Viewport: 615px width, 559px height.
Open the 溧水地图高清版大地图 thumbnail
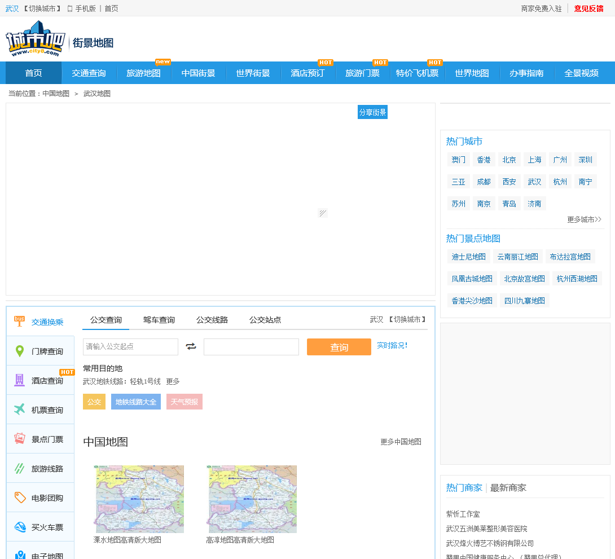139,499
